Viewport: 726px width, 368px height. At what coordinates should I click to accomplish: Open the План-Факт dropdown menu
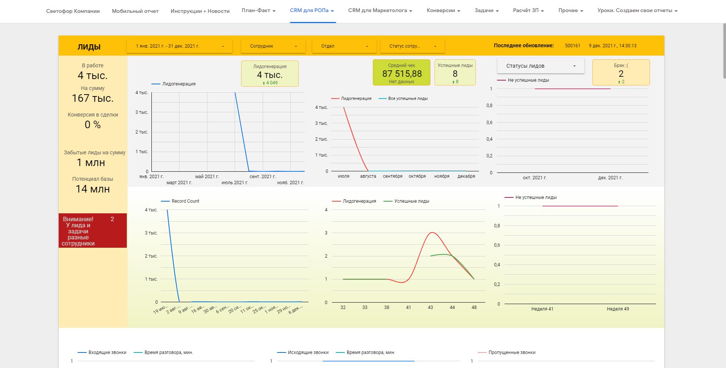pyautogui.click(x=259, y=11)
